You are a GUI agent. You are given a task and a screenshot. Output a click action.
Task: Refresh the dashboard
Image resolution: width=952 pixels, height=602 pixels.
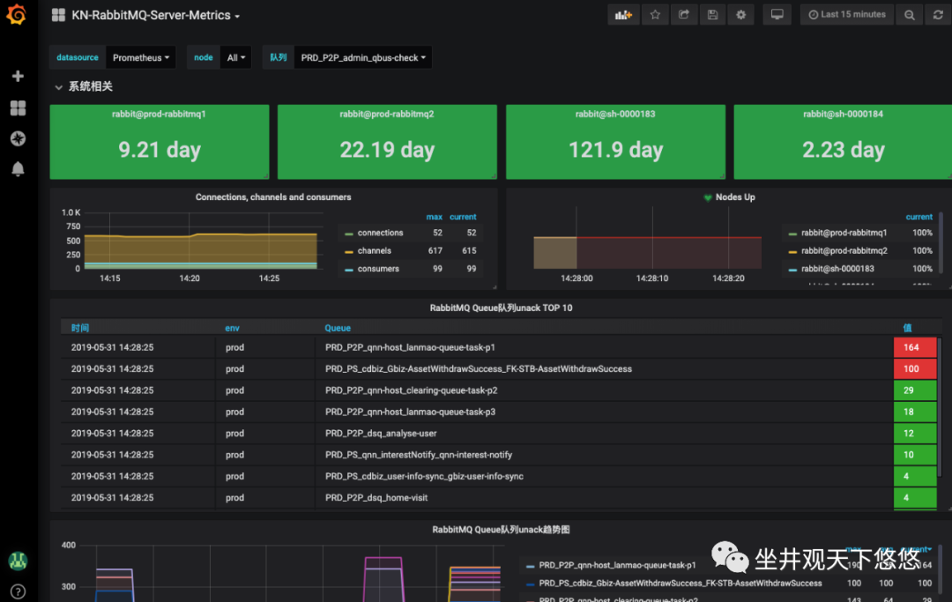pos(936,14)
